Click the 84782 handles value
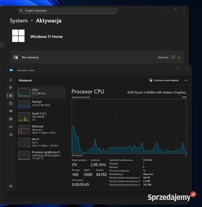 tap(101, 175)
